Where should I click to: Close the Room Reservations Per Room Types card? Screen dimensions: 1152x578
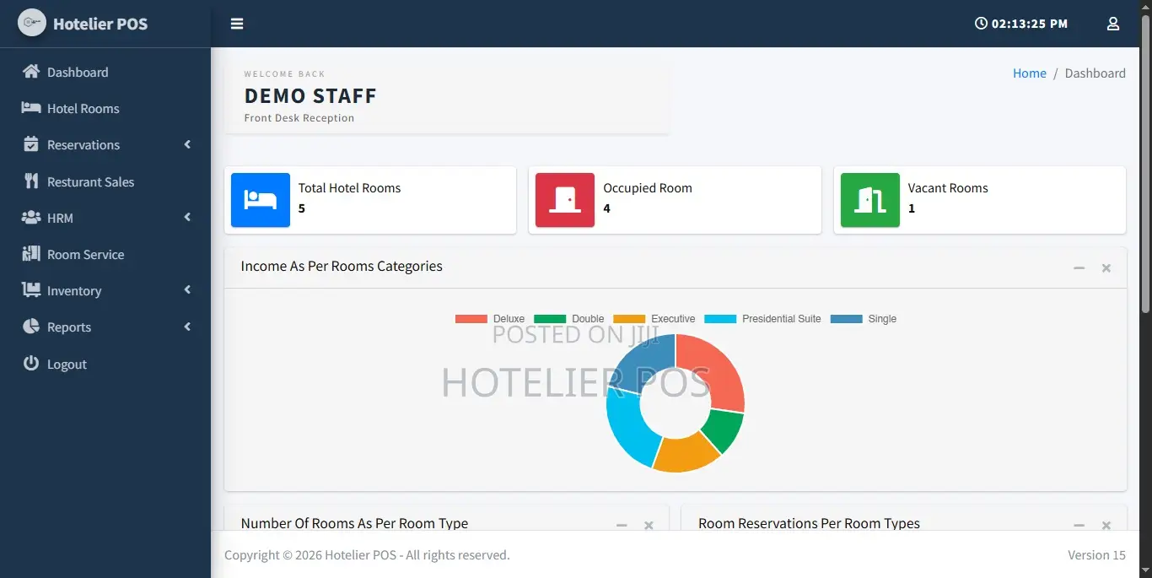pos(1106,525)
